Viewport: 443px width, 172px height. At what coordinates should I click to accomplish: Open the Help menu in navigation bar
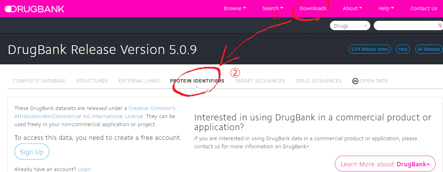[x=386, y=8]
